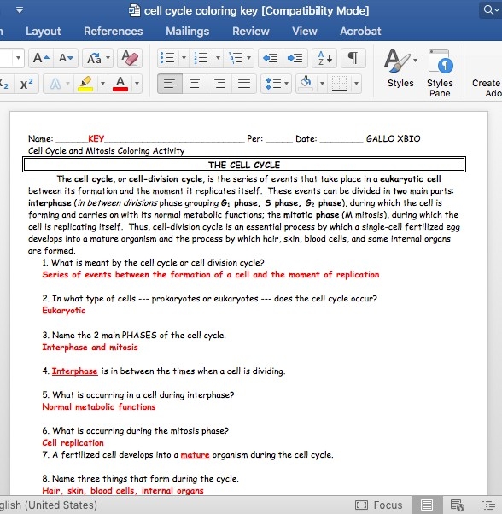Screen dimensions: 502x514
Task: Switch to Outline view icon
Action: [x=489, y=505]
